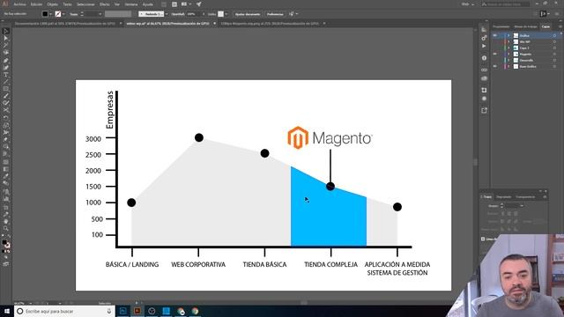Hide the Base Gráfica layer
This screenshot has width=564, height=317.
(x=495, y=66)
